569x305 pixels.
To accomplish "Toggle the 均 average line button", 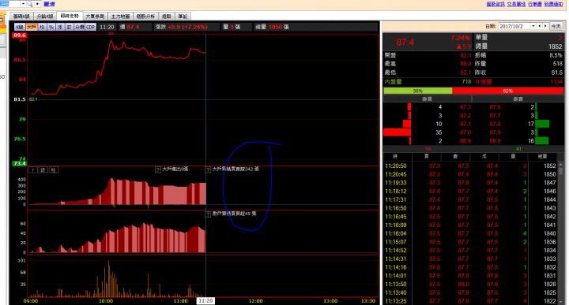I will [x=43, y=27].
